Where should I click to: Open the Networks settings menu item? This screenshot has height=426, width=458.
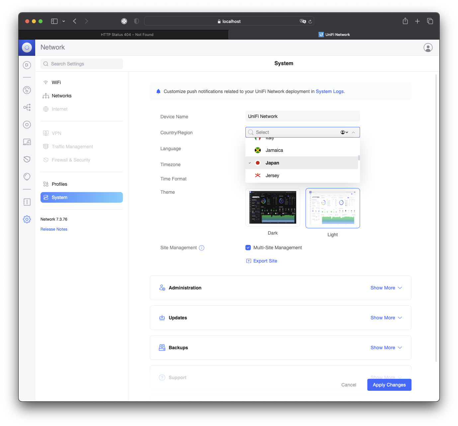(82, 96)
